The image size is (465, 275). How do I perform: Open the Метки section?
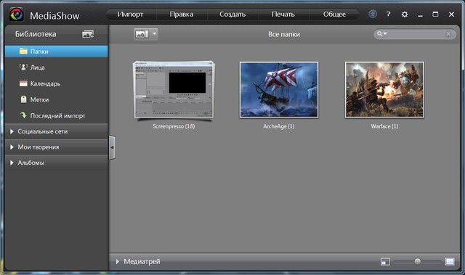[x=57, y=99]
